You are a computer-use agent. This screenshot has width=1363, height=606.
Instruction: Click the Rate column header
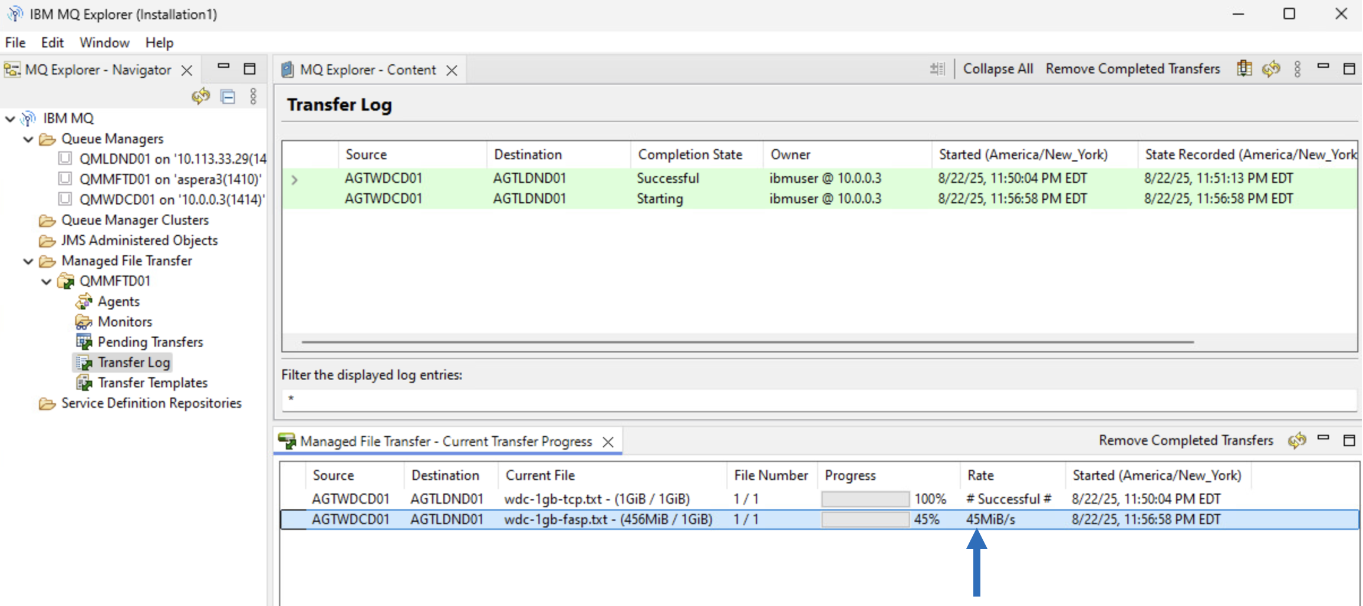[1013, 475]
